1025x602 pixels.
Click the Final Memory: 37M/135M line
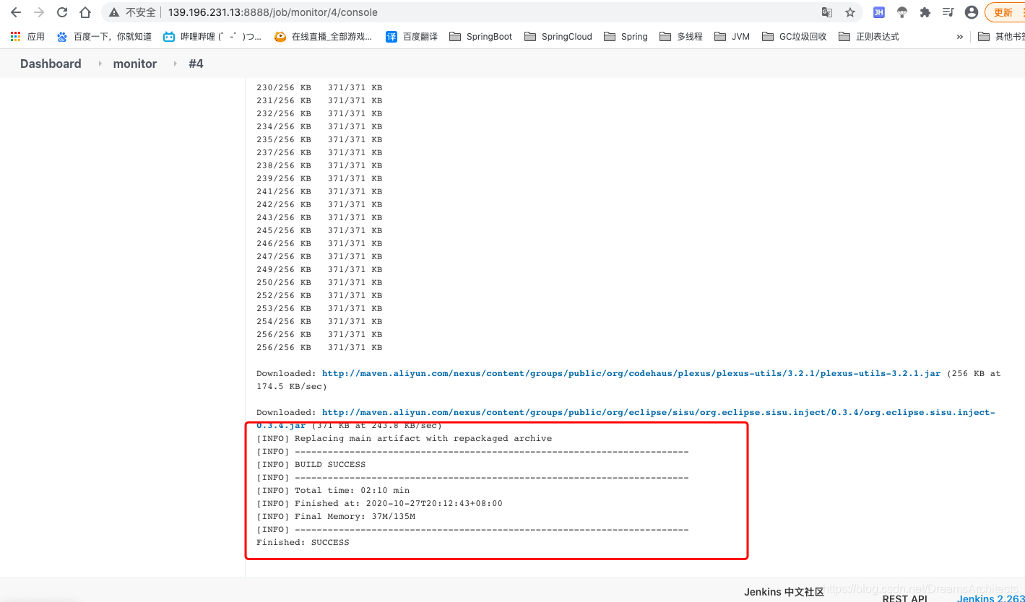(x=336, y=516)
